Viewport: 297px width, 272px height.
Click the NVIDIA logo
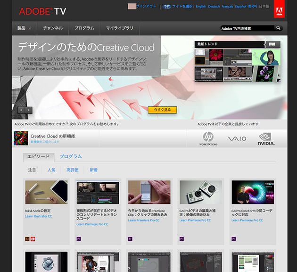pos(266,139)
